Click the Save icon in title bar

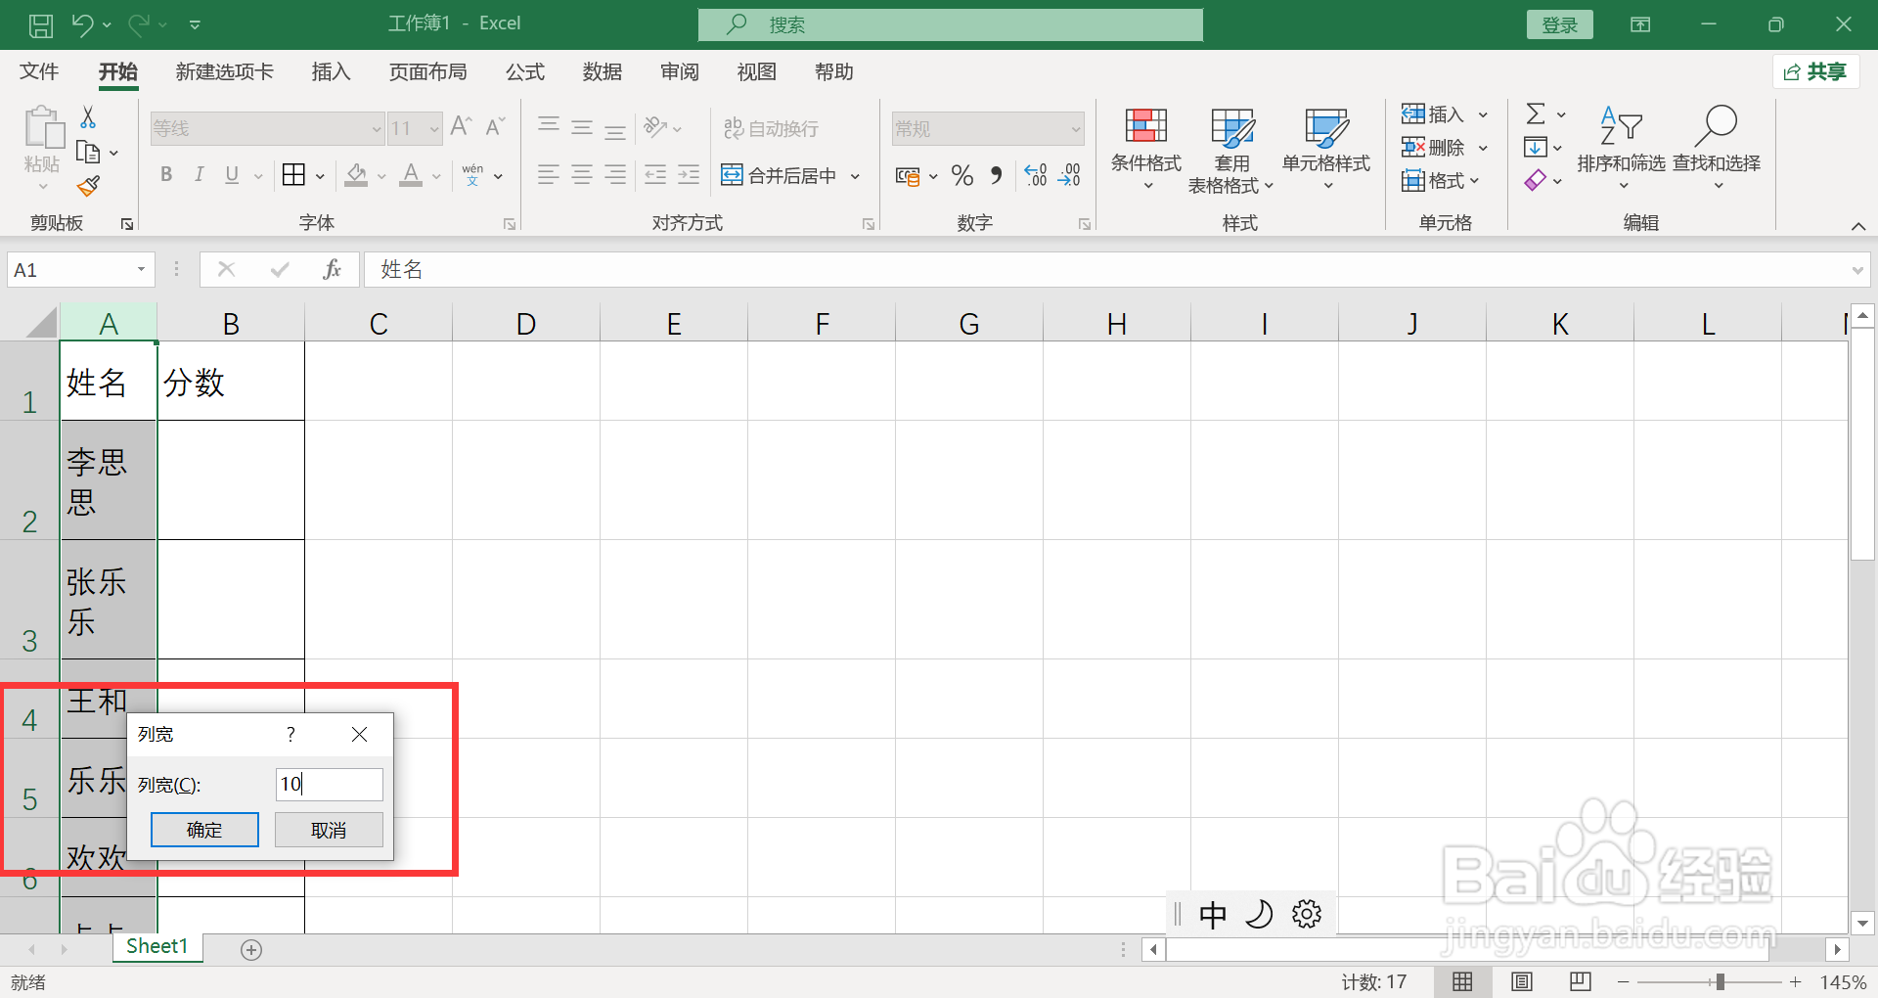click(41, 24)
